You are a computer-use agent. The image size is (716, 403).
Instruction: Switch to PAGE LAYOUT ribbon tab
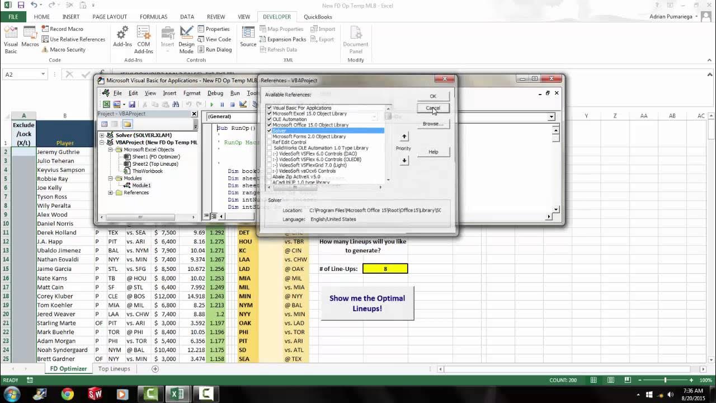click(x=110, y=17)
